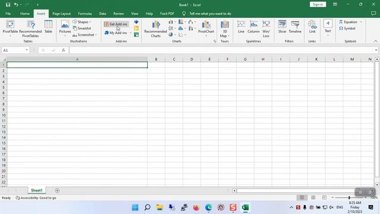Viewport: 380px width, 214px height.
Task: Insert a Table from the ribbon
Action: (x=48, y=27)
